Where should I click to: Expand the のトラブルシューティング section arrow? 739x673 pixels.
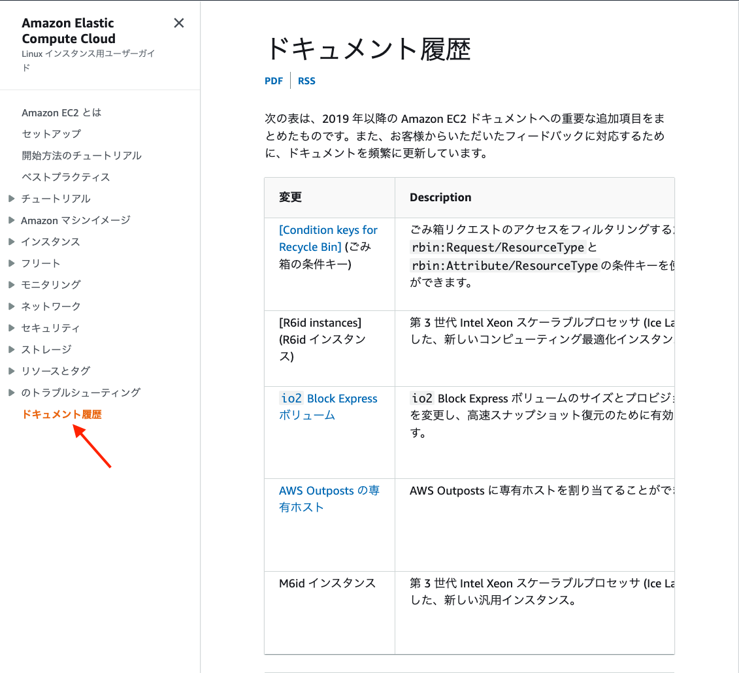12,393
